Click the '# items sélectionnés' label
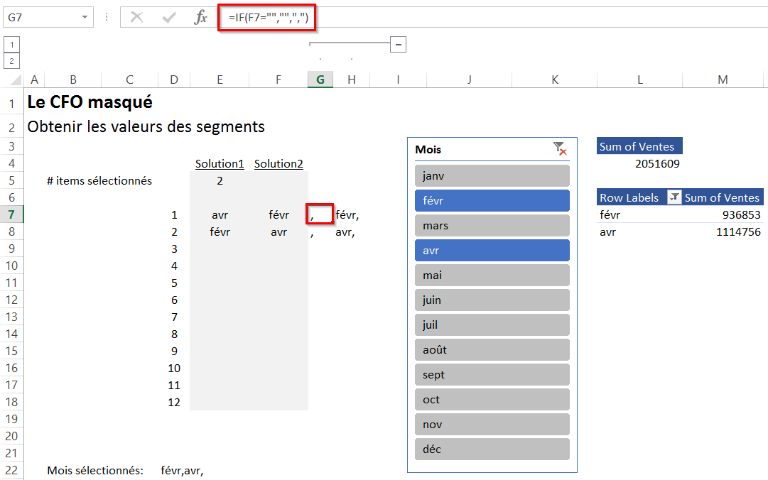This screenshot has width=768, height=480. click(99, 180)
